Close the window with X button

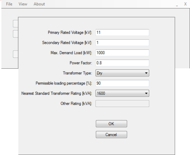[x=185, y=4]
